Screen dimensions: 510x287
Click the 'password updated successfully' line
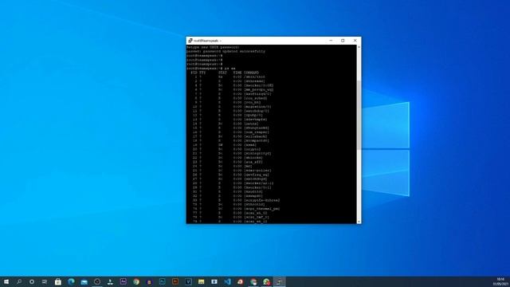[226, 51]
